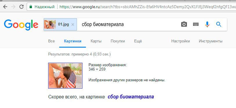Click the Google logo
Image resolution: width=236 pixels, height=108 pixels.
click(x=21, y=25)
